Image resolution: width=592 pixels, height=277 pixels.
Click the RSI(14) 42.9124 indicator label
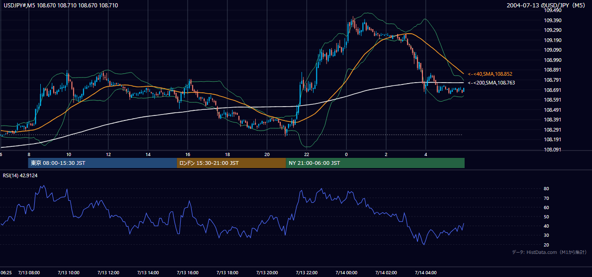(x=20, y=175)
